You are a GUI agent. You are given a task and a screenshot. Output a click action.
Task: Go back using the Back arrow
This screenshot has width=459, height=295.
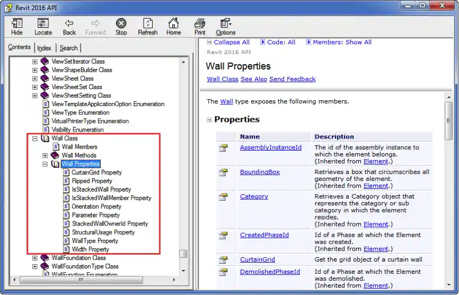point(69,24)
